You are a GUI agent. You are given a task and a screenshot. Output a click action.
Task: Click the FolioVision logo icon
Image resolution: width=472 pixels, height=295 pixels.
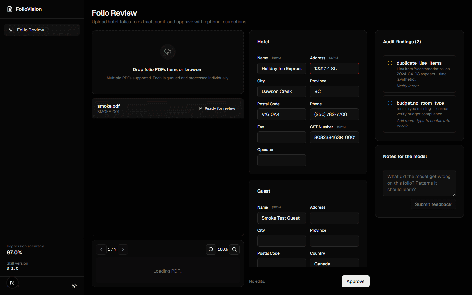(x=10, y=9)
